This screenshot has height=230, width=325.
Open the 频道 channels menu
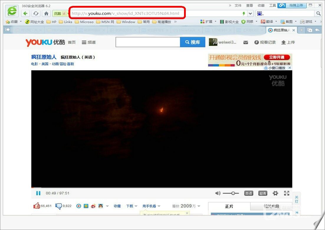[x=89, y=42]
